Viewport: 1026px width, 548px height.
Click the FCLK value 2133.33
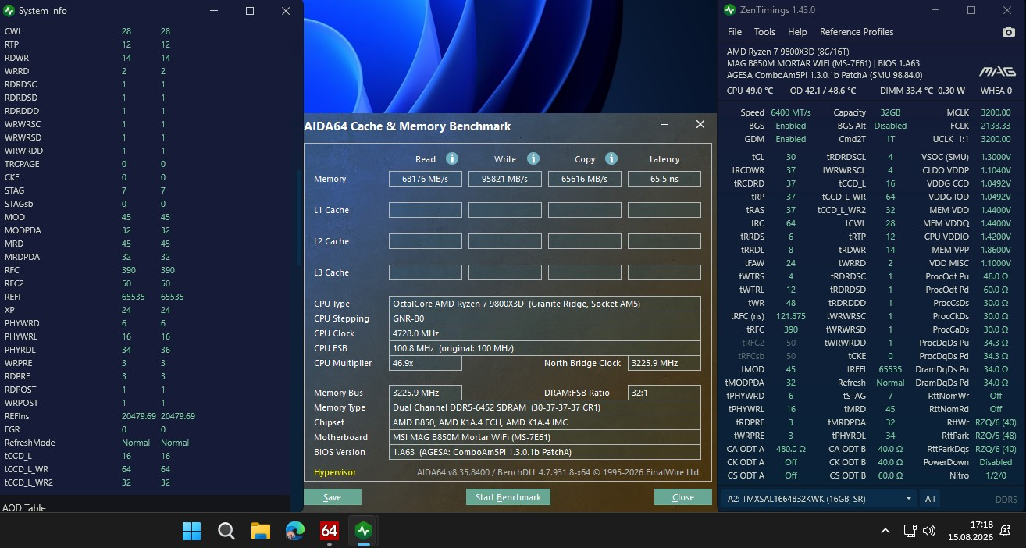996,126
